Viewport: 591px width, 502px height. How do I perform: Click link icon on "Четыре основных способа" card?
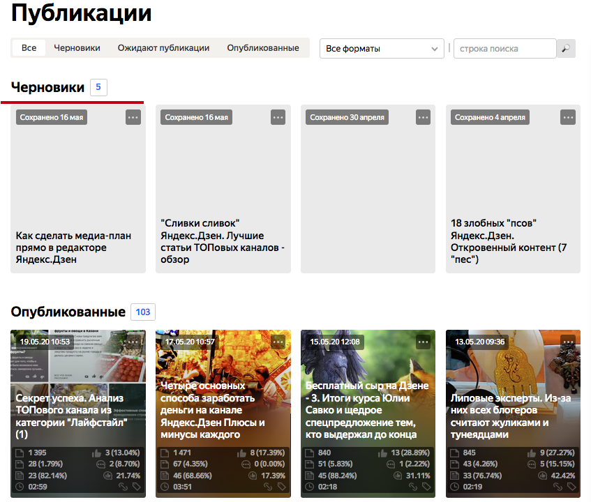pos(268,487)
